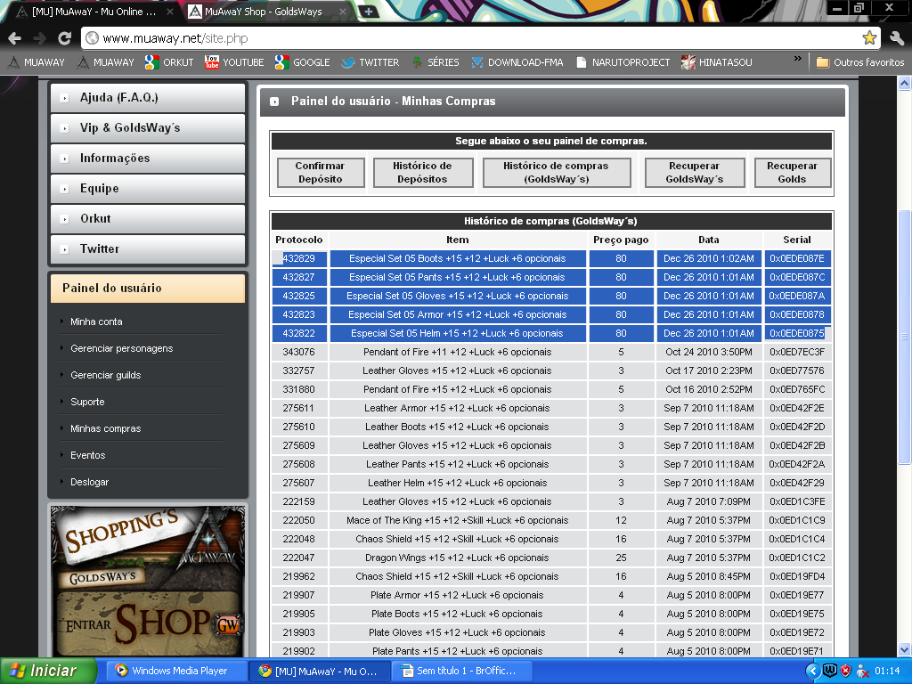Expand the Vip & GoldsWay's sidebar section

coord(147,128)
